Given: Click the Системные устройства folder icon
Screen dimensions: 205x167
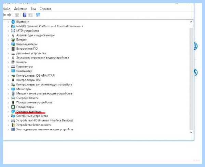Looking at the screenshot, I should [x=13, y=116].
